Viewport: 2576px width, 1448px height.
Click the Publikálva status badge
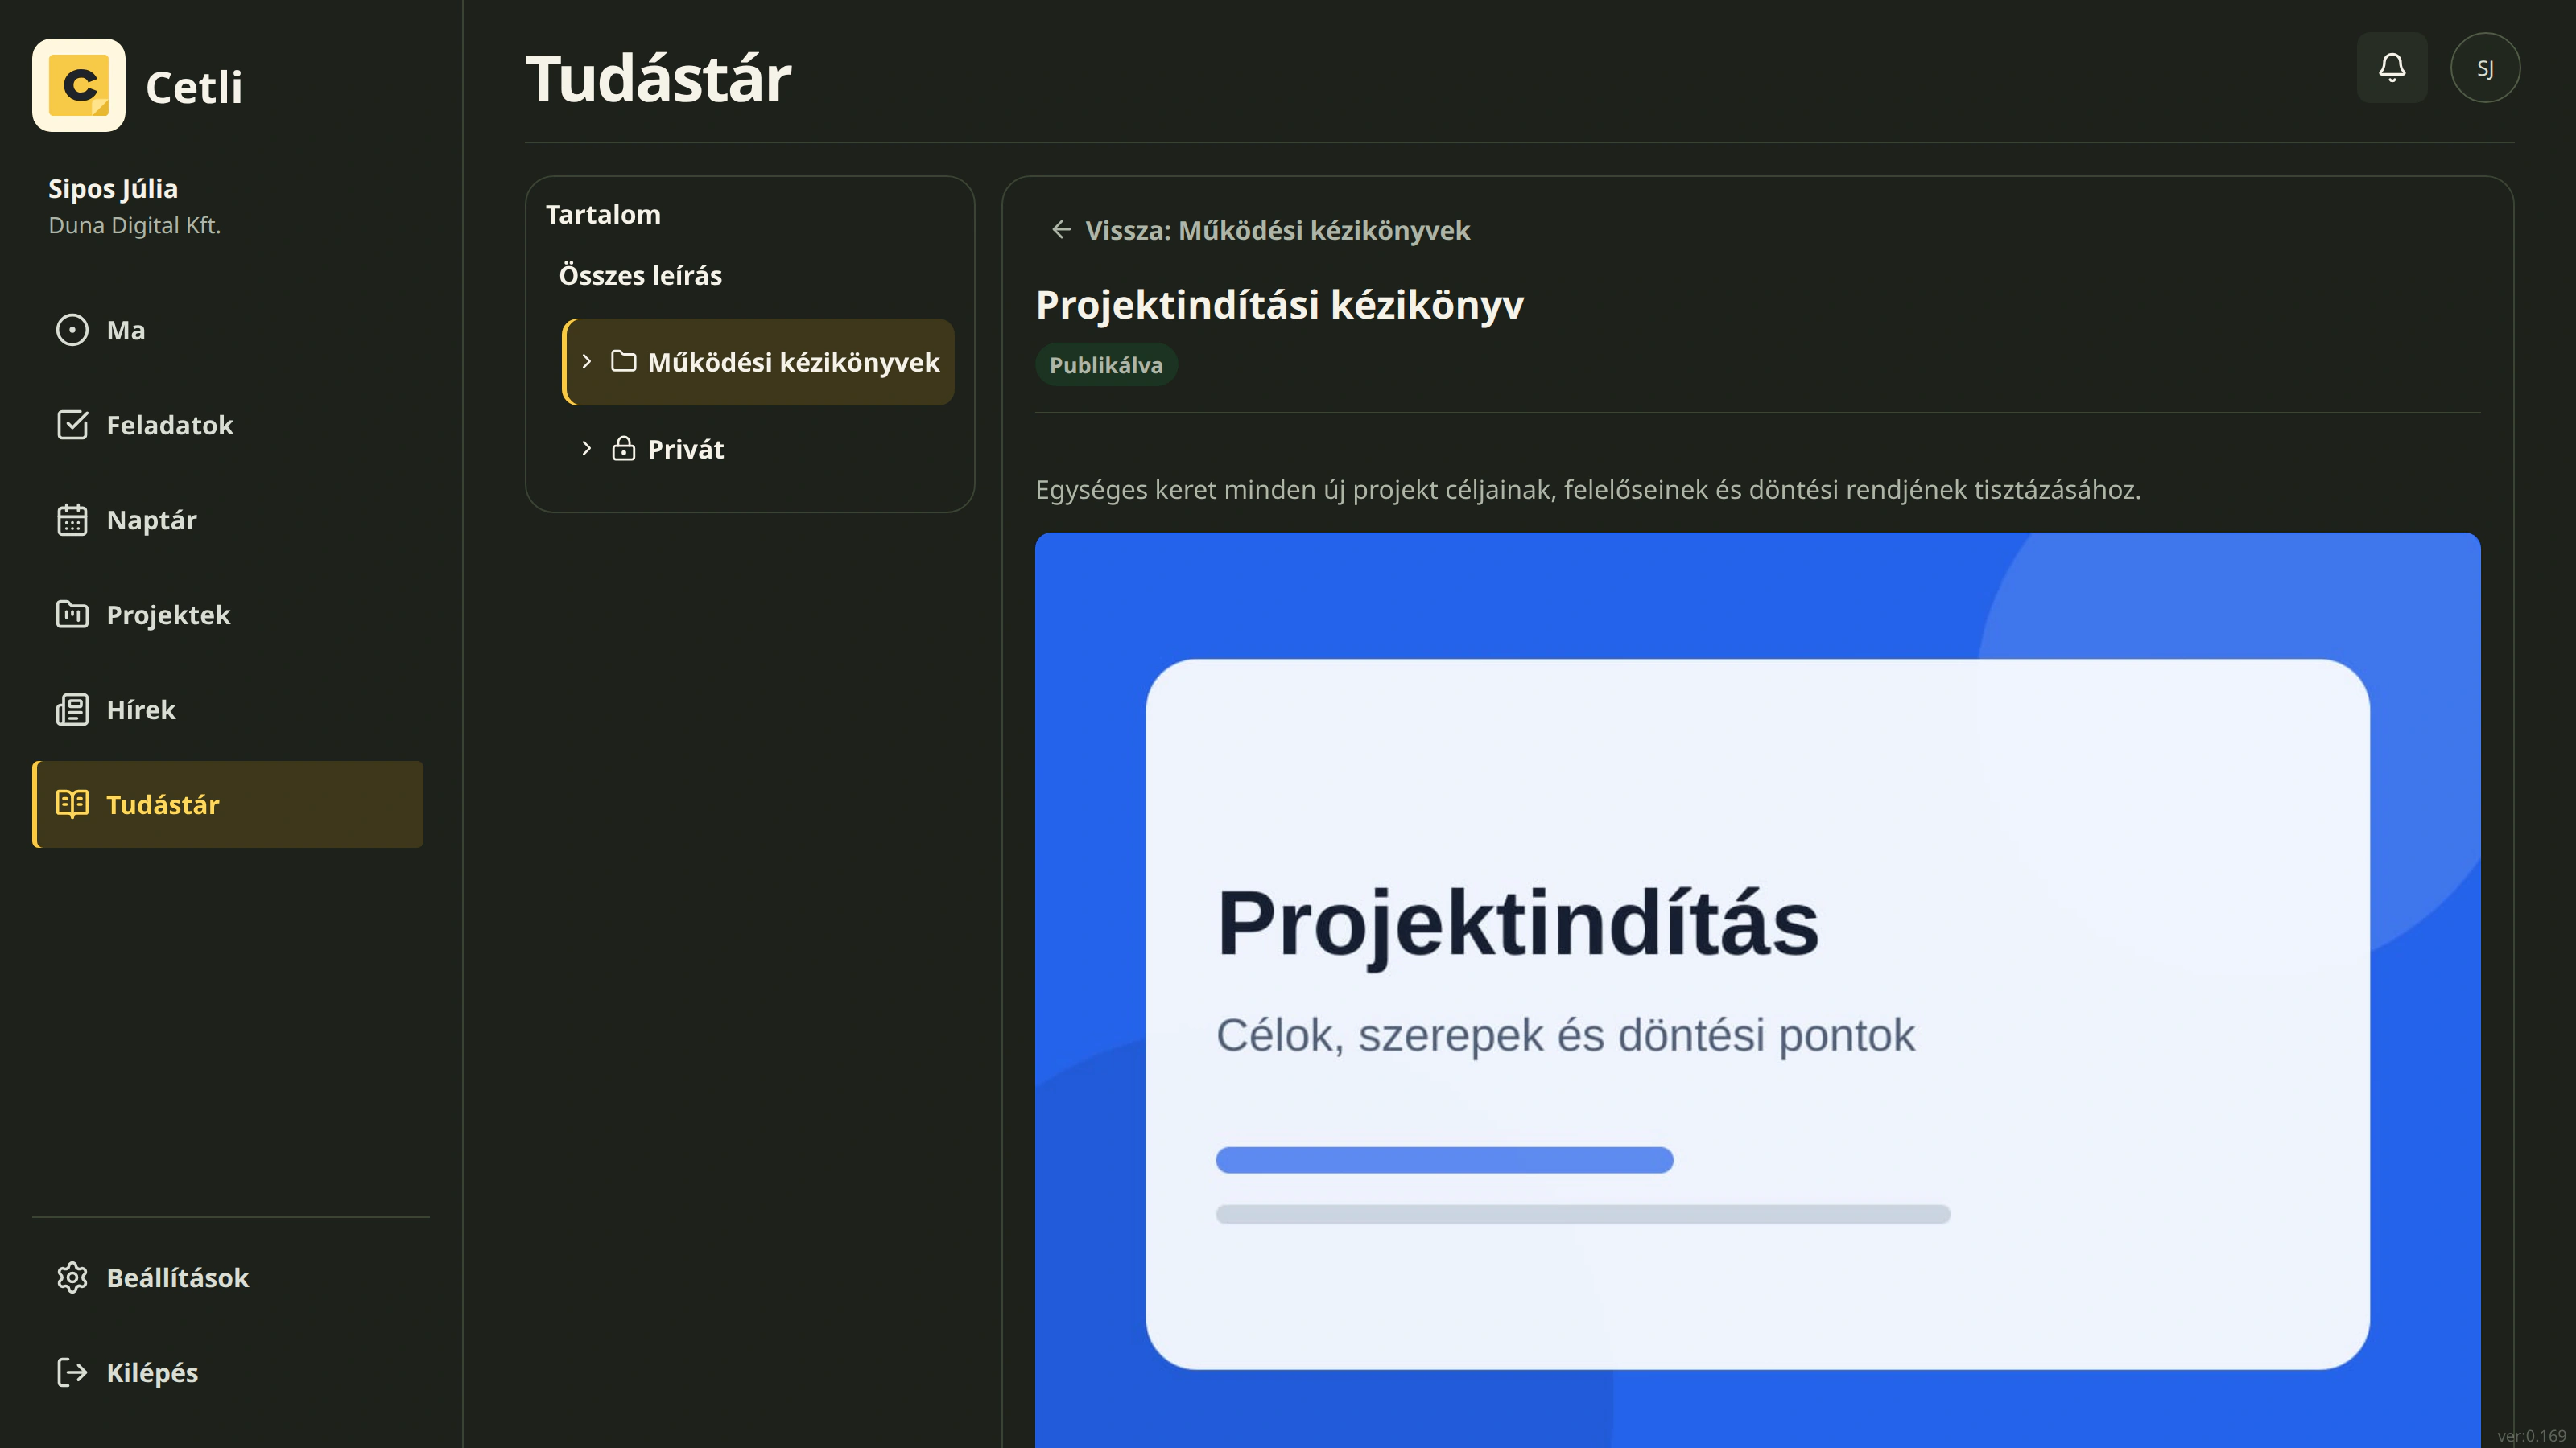(x=1106, y=364)
